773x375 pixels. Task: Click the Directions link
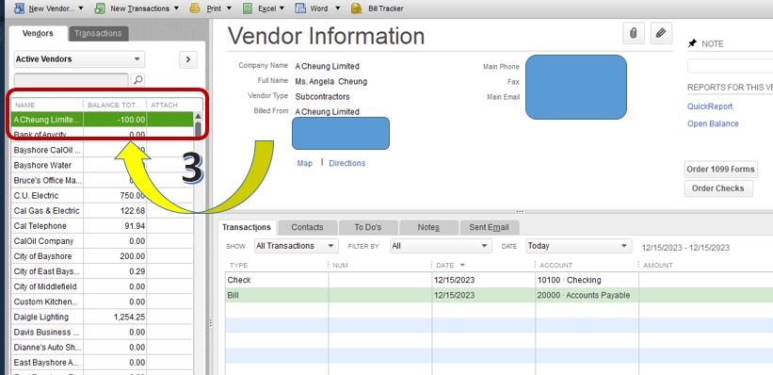click(x=347, y=163)
